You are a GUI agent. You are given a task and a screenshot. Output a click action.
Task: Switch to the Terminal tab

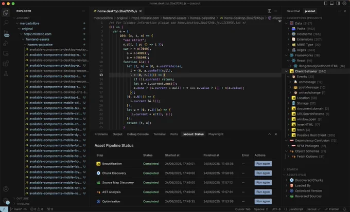coord(160,134)
